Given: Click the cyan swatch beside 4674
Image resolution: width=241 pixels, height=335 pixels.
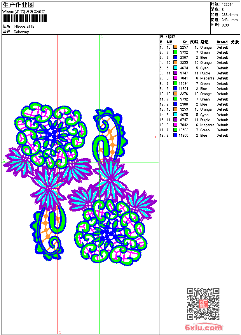Looking at the screenshot, I should click(x=175, y=68).
